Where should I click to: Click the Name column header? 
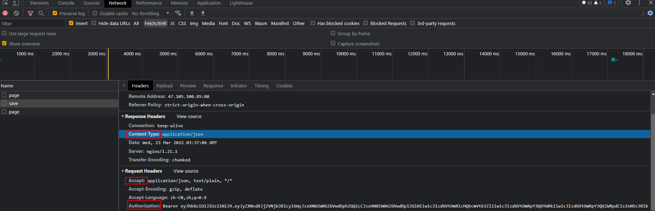point(59,86)
